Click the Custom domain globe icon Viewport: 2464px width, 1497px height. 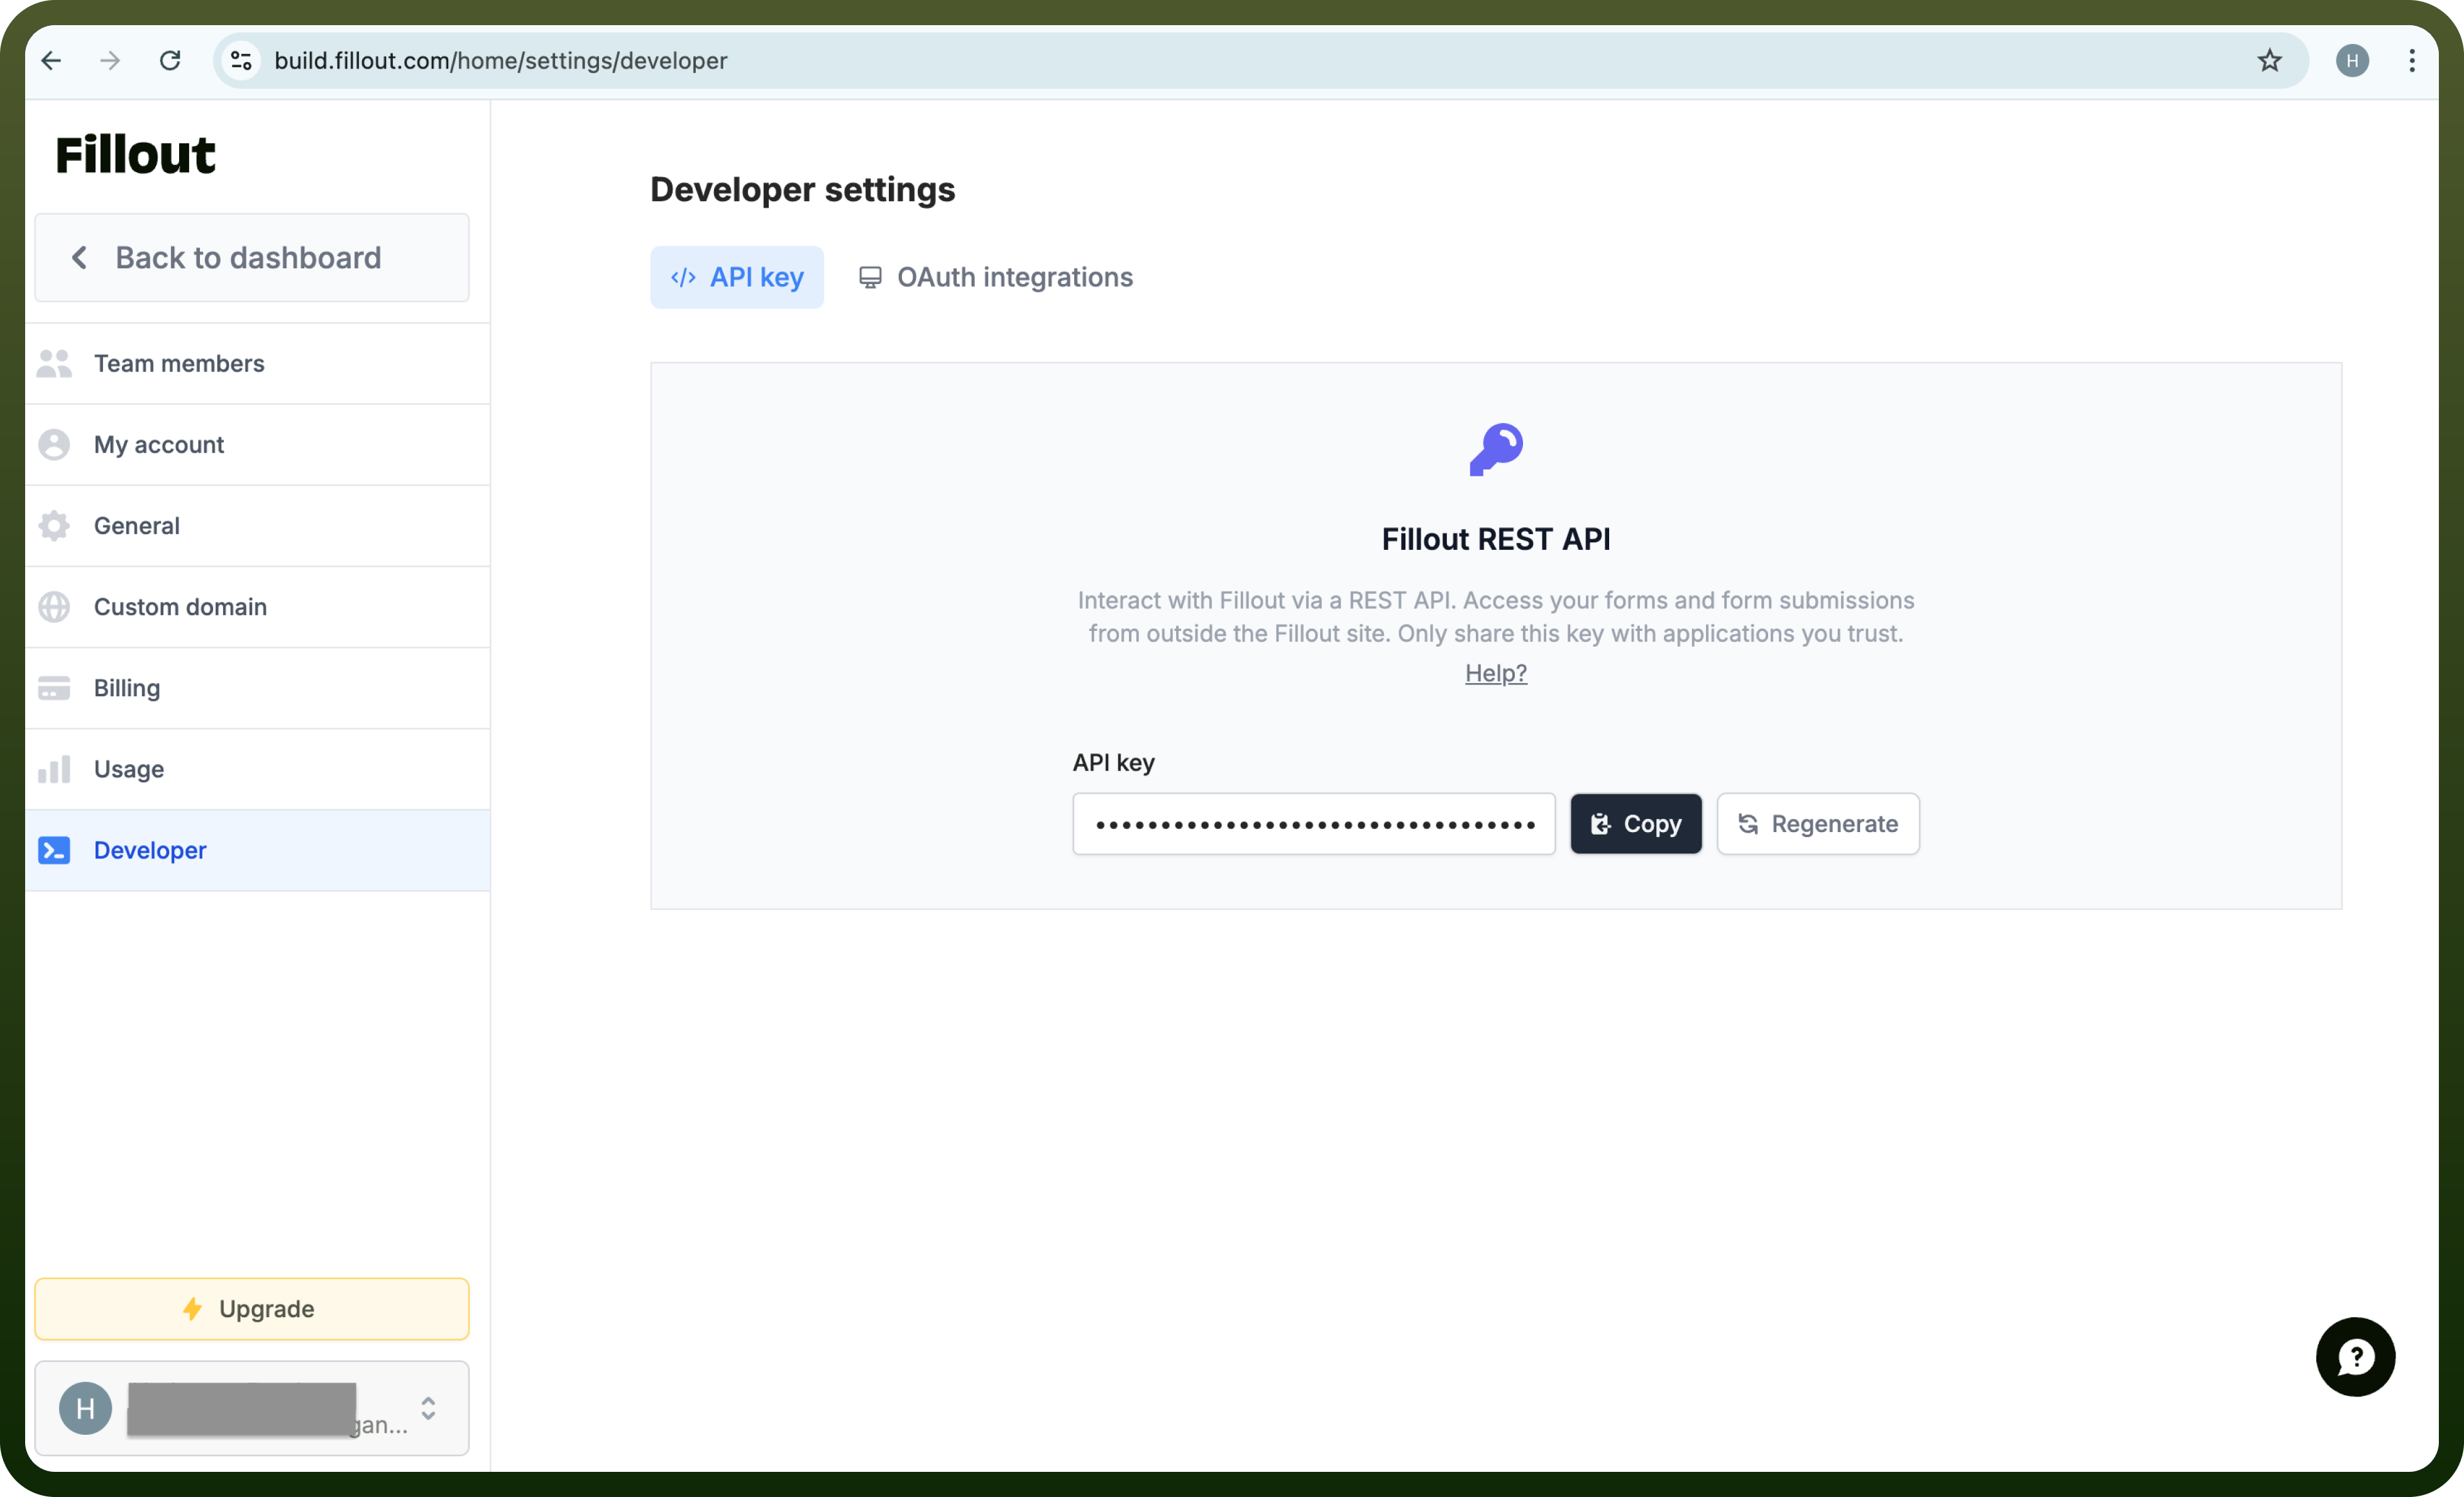(54, 606)
